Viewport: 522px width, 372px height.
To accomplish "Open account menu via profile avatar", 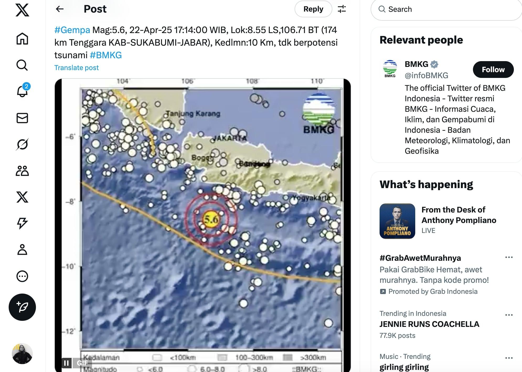I will 22,354.
